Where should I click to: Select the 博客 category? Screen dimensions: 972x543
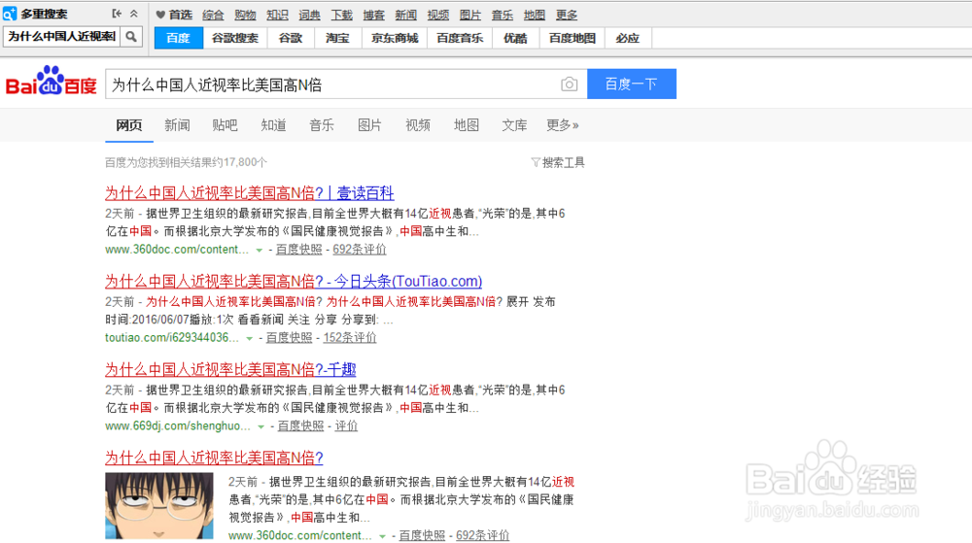pos(374,15)
